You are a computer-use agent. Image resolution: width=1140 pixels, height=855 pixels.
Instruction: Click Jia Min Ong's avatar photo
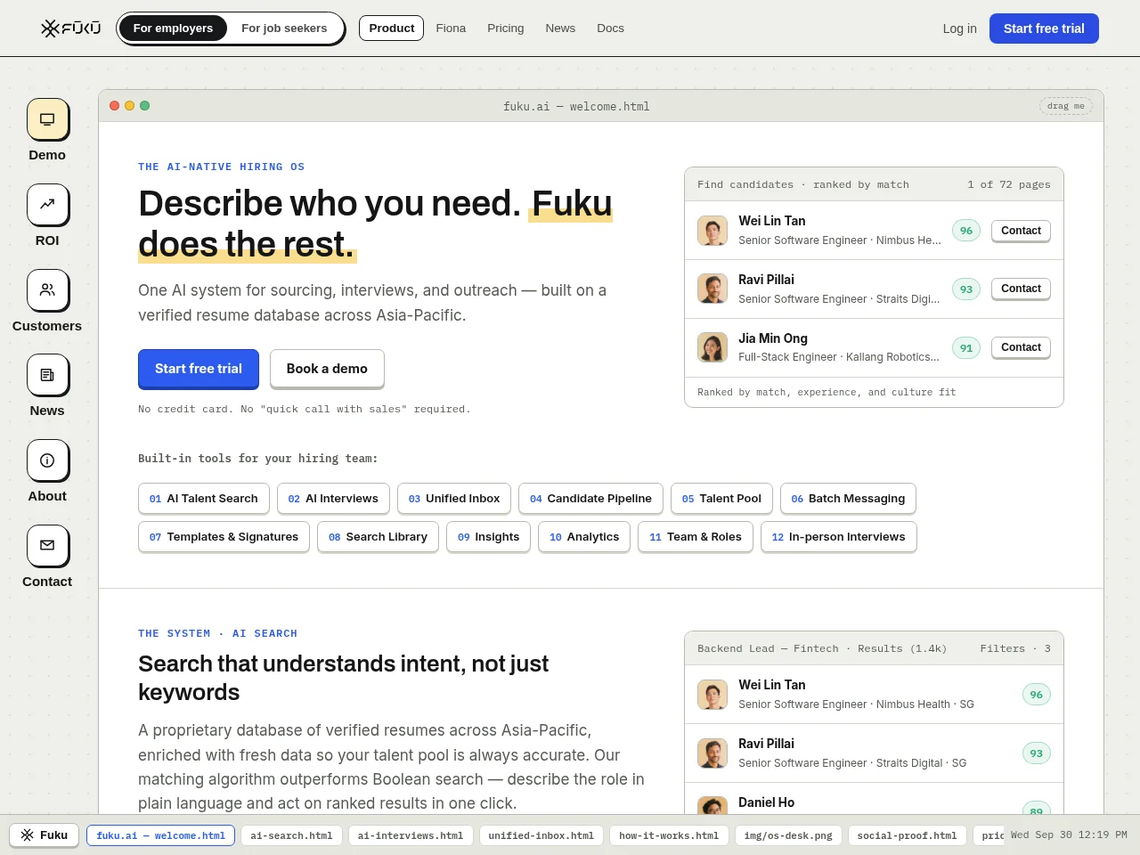click(712, 347)
